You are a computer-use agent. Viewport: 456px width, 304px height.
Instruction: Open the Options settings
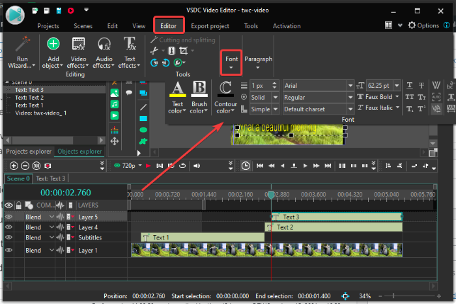423,25
